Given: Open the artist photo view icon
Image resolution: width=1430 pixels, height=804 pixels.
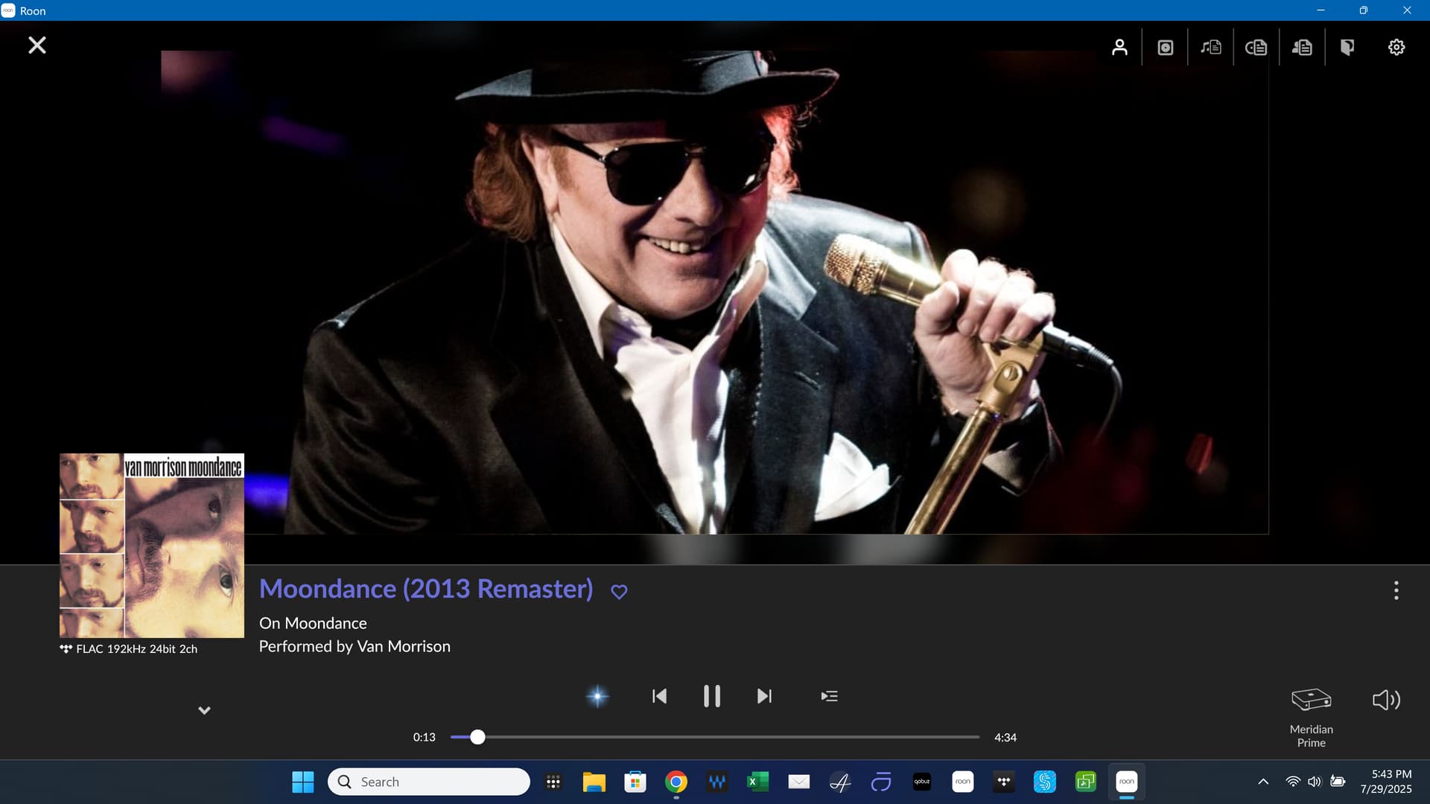Looking at the screenshot, I should [1119, 47].
